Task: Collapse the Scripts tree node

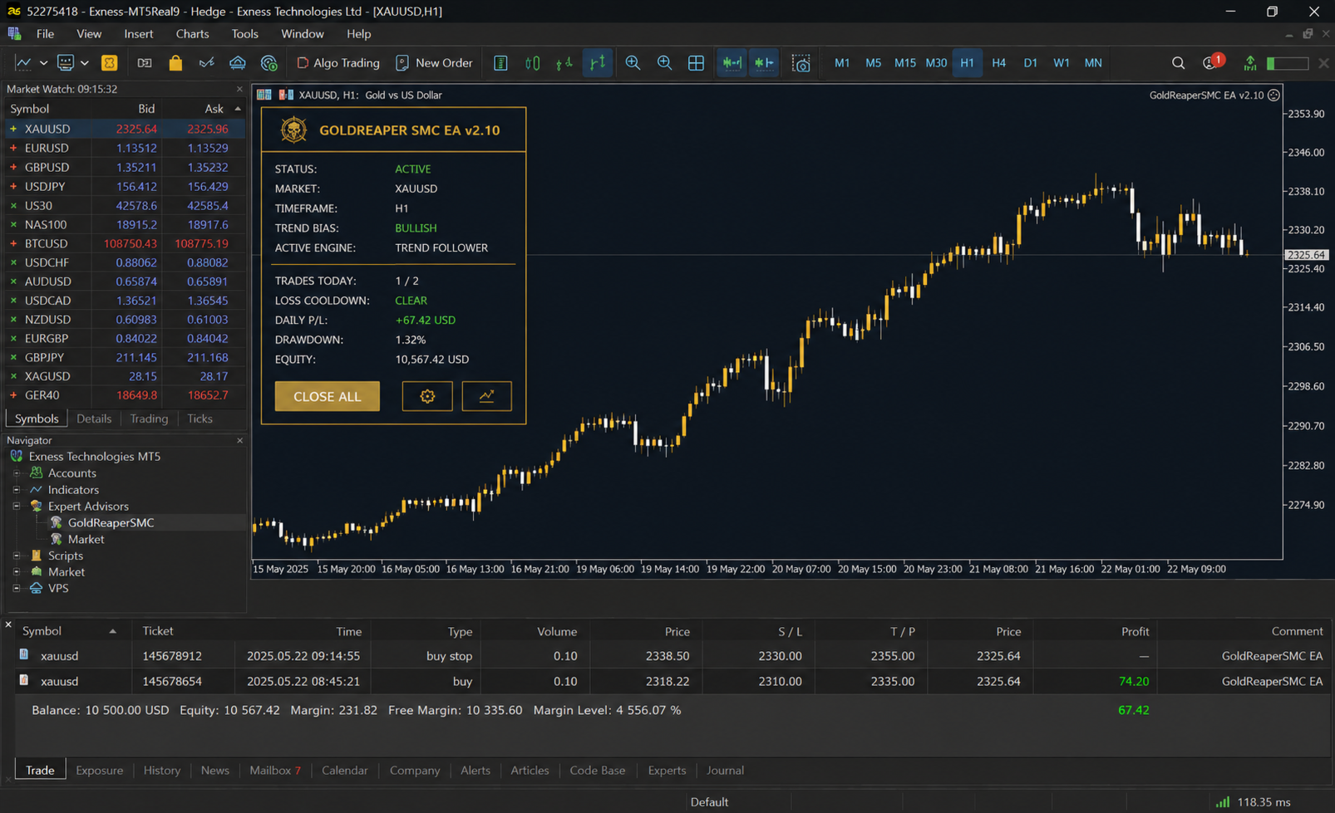Action: pos(17,555)
